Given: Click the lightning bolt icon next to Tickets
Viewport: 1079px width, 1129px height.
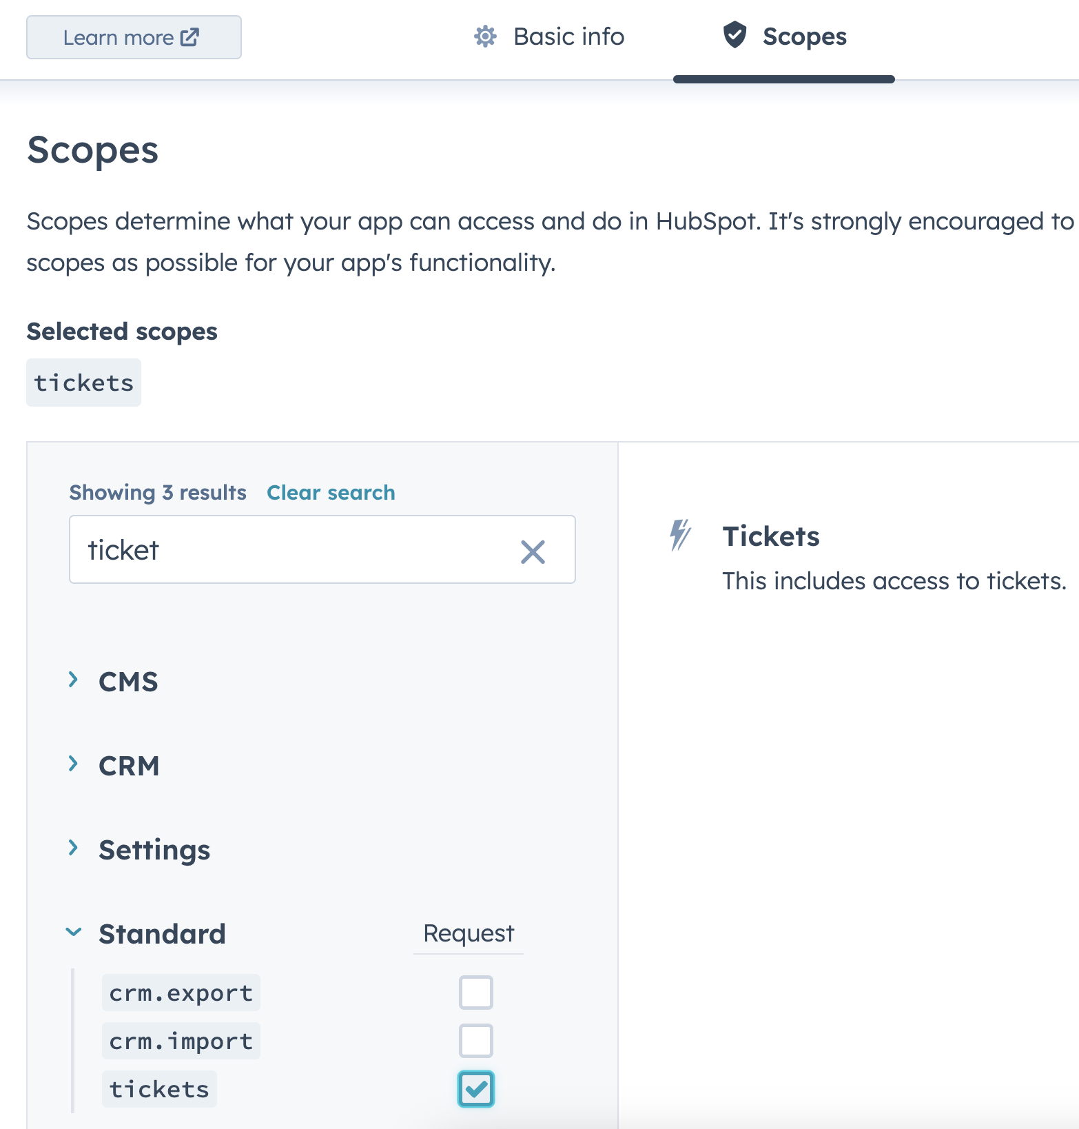Looking at the screenshot, I should coord(679,536).
